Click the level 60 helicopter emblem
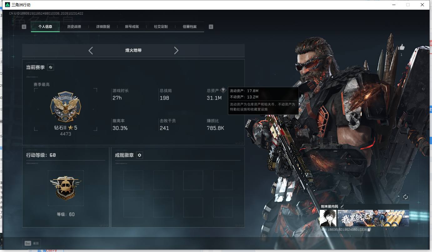 [66, 188]
